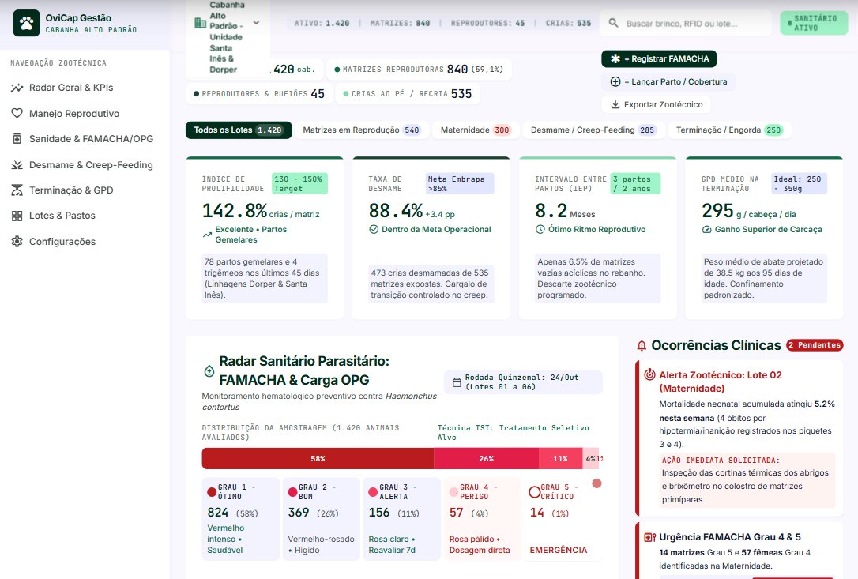Select the Todos os Lotes tab
The image size is (858, 579).
coord(239,130)
